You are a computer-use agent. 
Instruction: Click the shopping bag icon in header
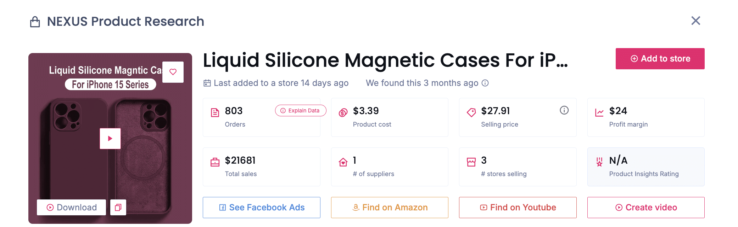[35, 22]
